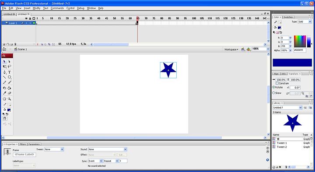Switch to the Align tab
Screen dimensions: 315x172
click(x=276, y=74)
